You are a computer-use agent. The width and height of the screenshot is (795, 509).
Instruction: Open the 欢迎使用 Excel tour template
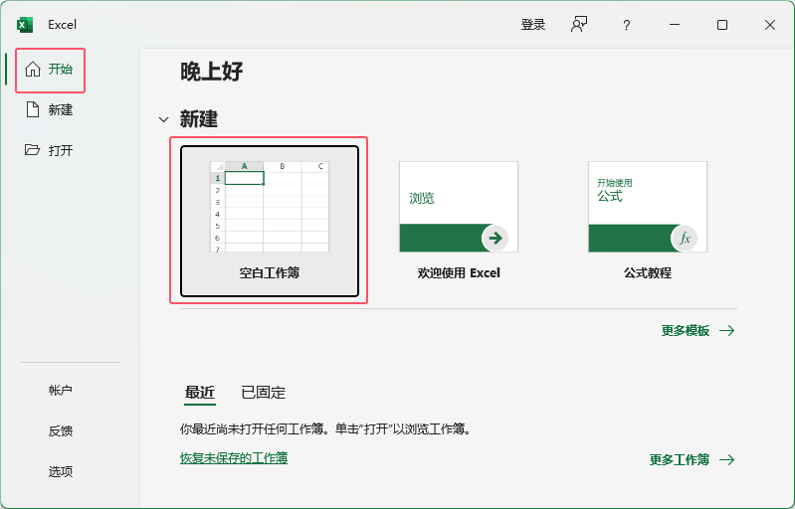point(459,221)
